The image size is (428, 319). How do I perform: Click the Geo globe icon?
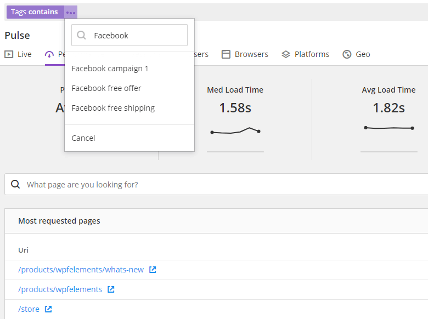click(x=347, y=54)
